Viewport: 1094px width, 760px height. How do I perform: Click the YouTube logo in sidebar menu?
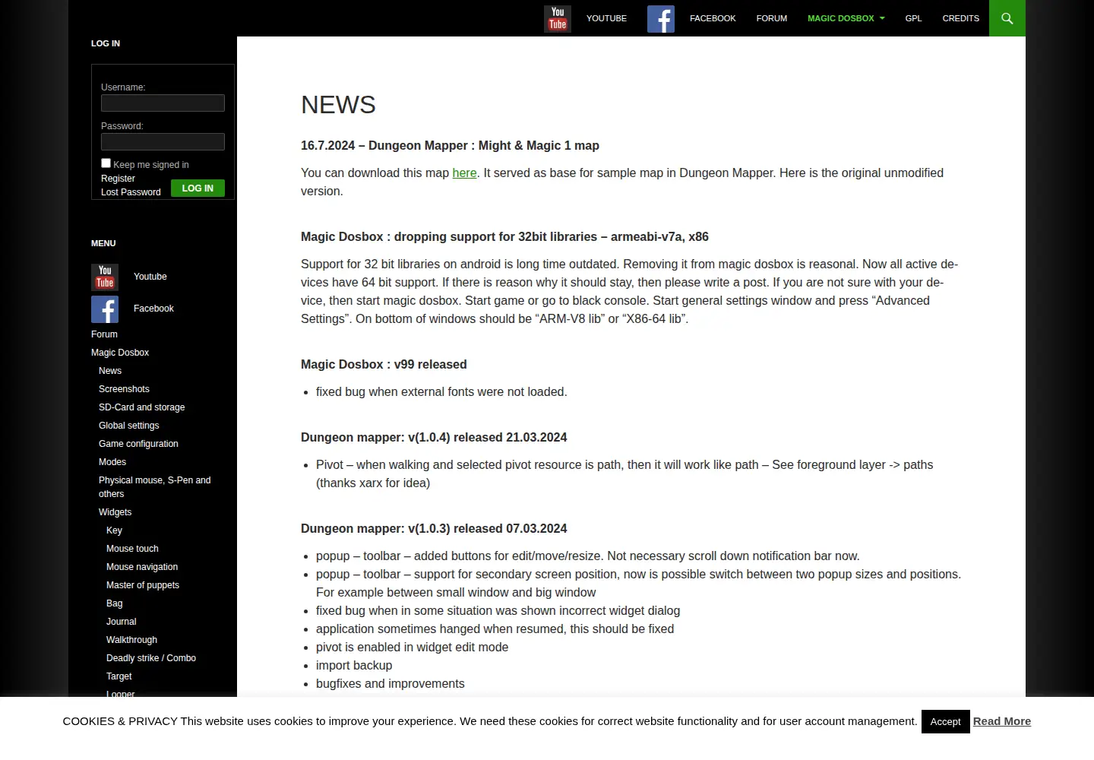tap(105, 277)
